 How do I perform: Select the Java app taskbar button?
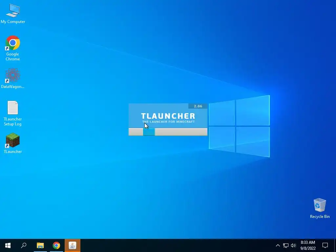pyautogui.click(x=73, y=245)
